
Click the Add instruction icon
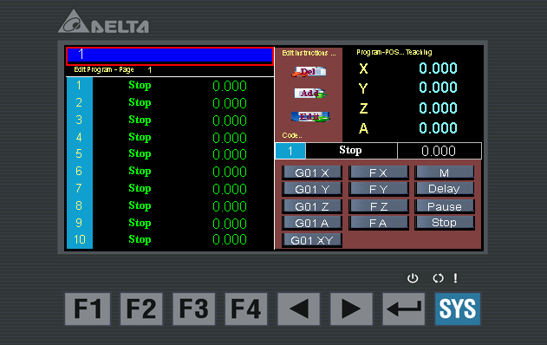[x=310, y=93]
